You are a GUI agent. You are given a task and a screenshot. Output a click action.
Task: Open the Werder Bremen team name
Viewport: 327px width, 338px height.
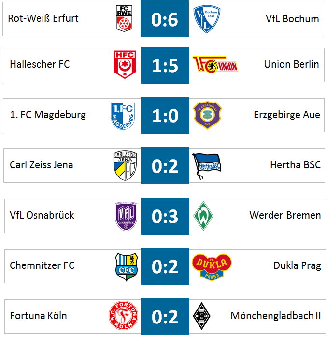[x=285, y=215]
